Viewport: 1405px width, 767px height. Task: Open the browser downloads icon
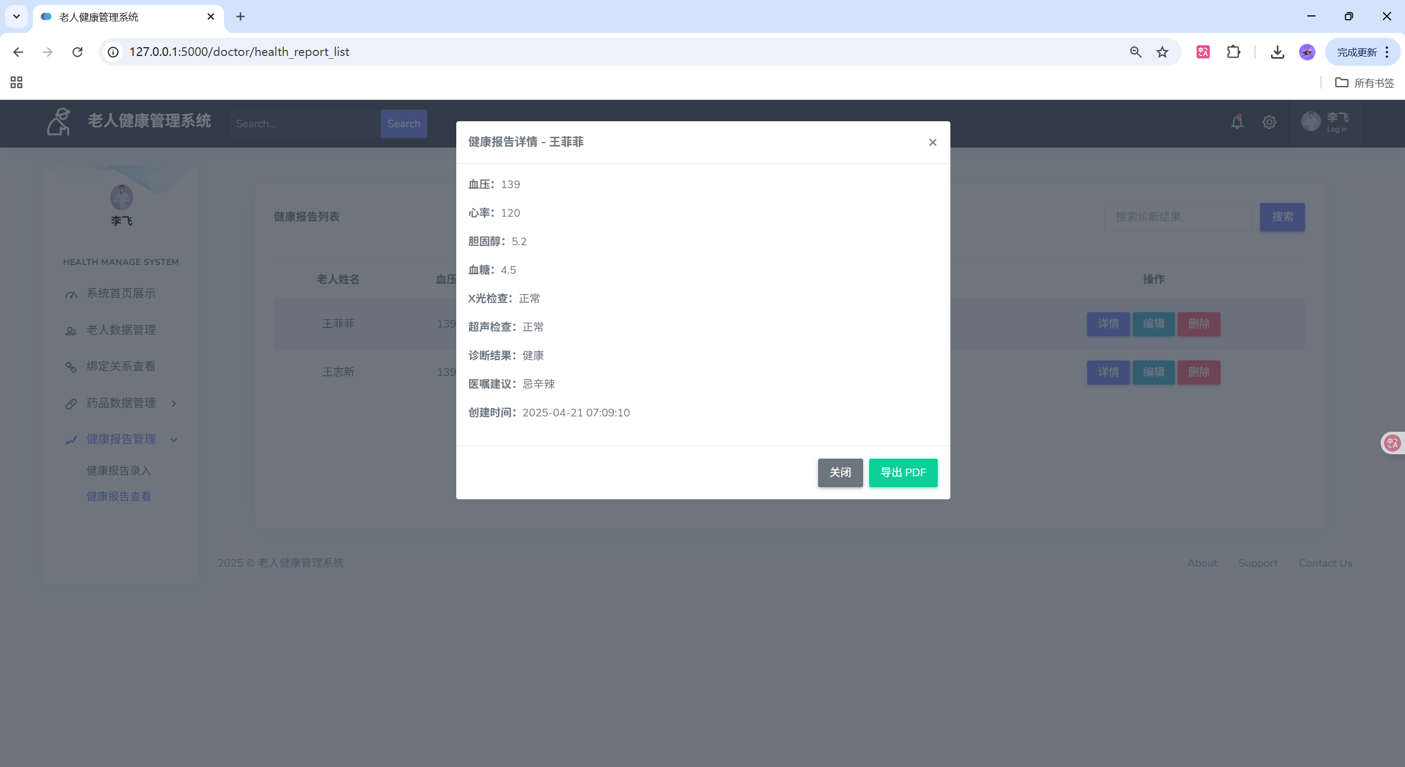(x=1277, y=52)
